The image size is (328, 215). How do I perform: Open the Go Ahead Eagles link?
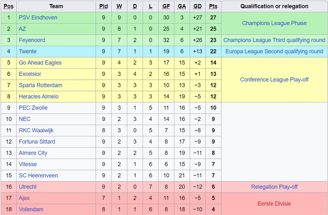[40, 63]
